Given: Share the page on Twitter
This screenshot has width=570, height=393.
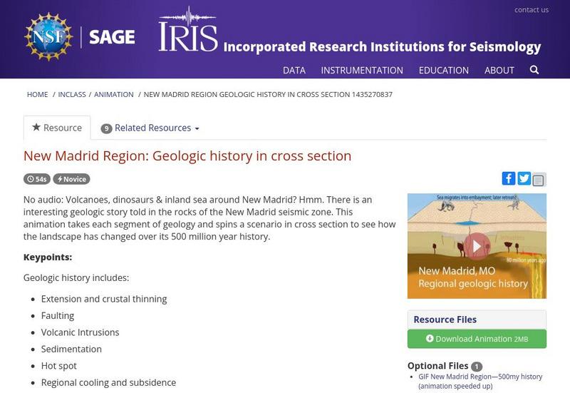Looking at the screenshot, I should coord(524,178).
